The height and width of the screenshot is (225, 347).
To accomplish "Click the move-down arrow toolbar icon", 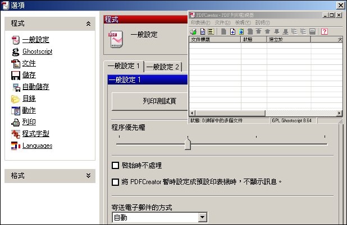I will coord(277,32).
